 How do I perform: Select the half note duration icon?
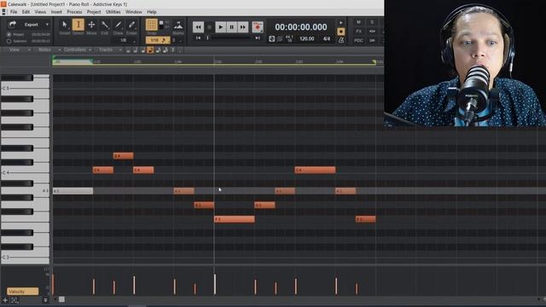[x=136, y=50]
